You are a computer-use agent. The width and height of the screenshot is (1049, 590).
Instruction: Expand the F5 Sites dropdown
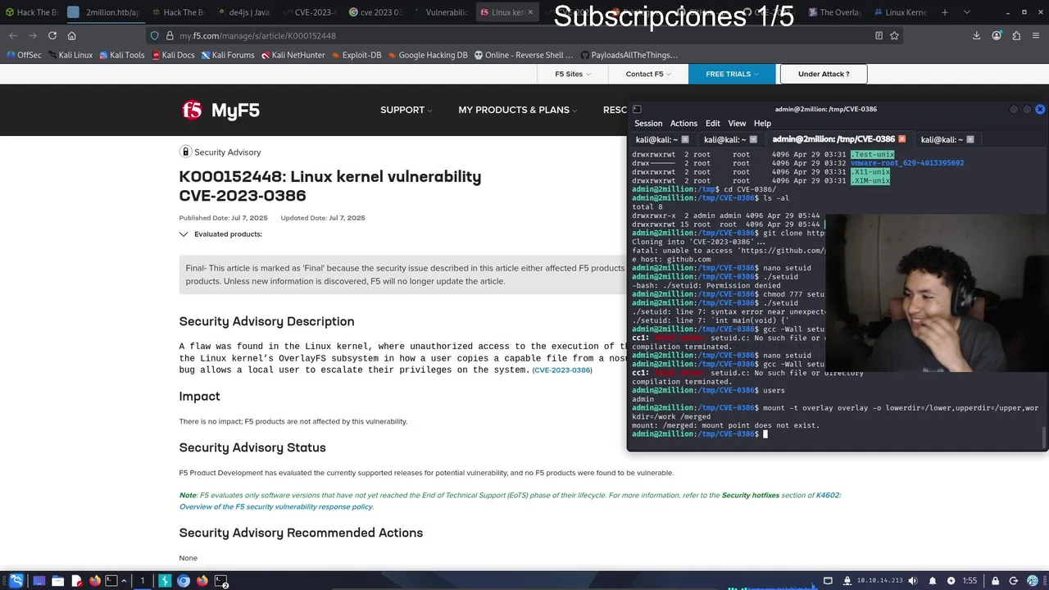(x=572, y=74)
